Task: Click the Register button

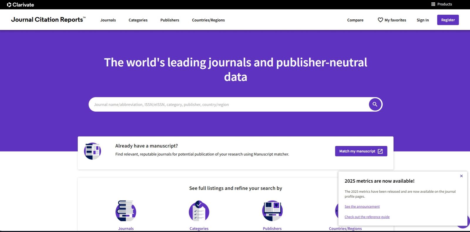Action: (448, 20)
